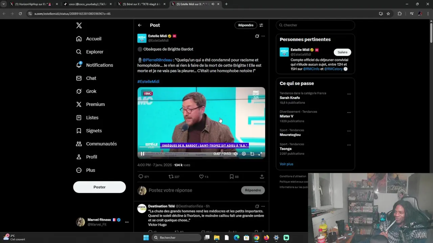Go to Accueil home

89,39
